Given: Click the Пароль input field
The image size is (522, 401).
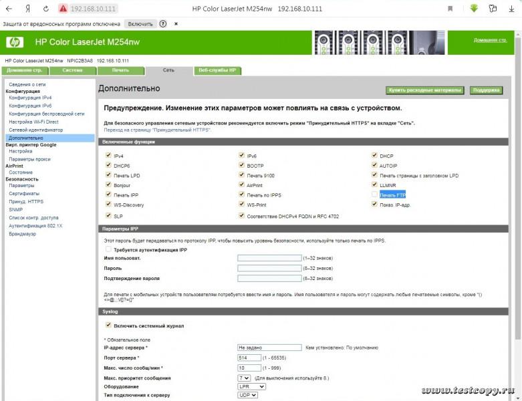Looking at the screenshot, I should [x=269, y=268].
